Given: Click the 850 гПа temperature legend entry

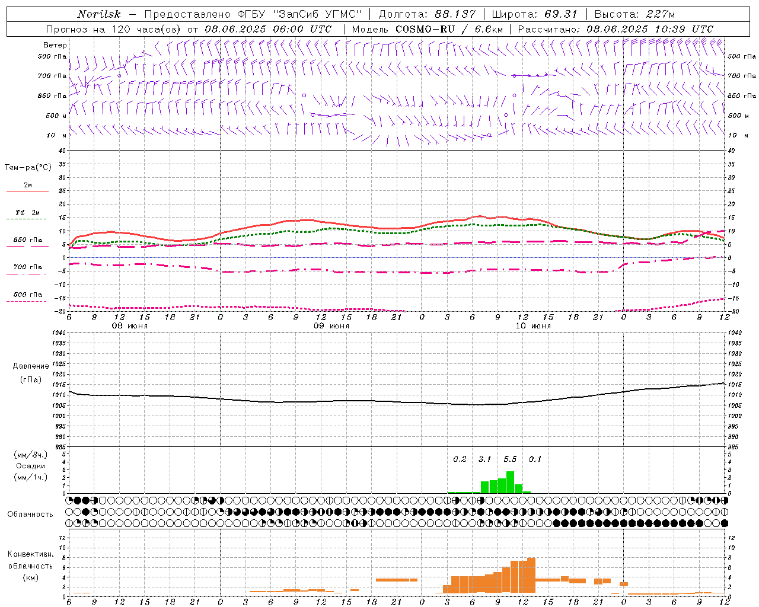Looking at the screenshot, I should pyautogui.click(x=28, y=240).
